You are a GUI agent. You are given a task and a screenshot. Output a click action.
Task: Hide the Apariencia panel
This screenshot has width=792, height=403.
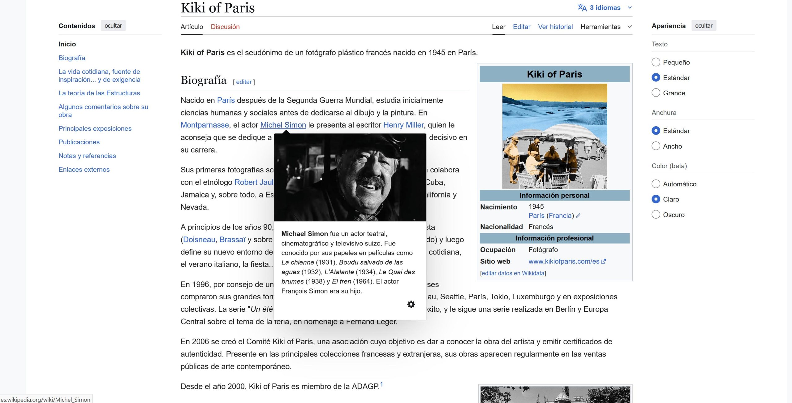(704, 26)
